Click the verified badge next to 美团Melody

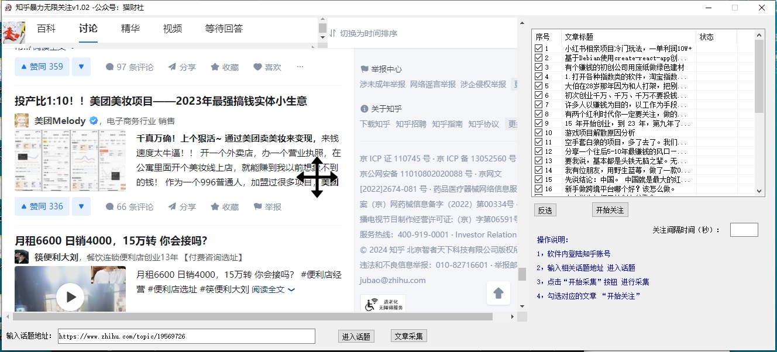(93, 121)
